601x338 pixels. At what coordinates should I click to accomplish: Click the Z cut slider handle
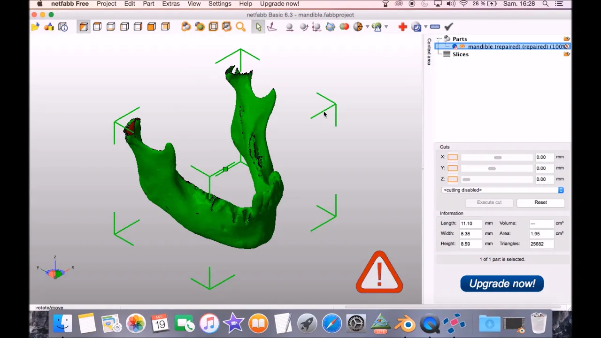[466, 179]
